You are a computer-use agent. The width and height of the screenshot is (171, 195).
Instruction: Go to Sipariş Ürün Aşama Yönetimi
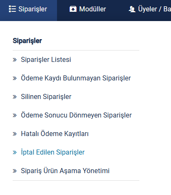coord(65,171)
